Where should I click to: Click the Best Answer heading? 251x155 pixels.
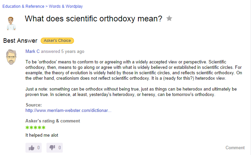[x=20, y=41]
